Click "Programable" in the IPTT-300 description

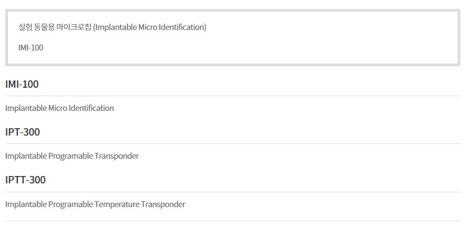coord(71,204)
